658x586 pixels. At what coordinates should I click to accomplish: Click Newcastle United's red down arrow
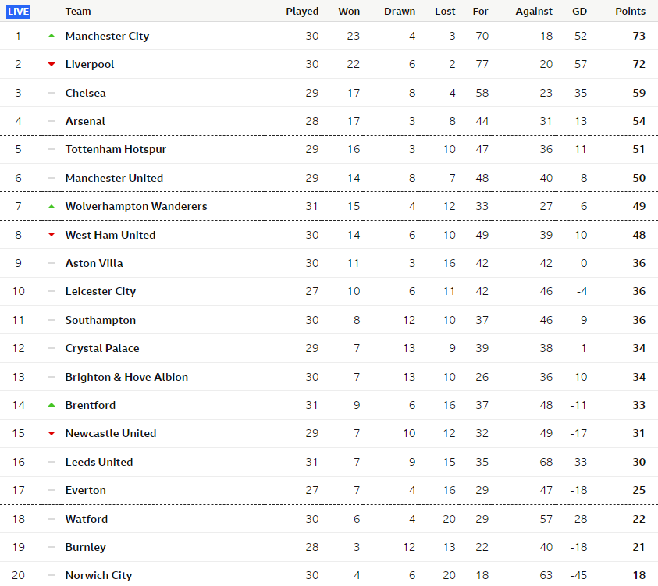pyautogui.click(x=52, y=433)
